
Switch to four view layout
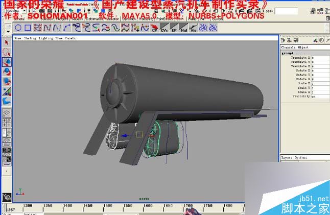click(7, 123)
